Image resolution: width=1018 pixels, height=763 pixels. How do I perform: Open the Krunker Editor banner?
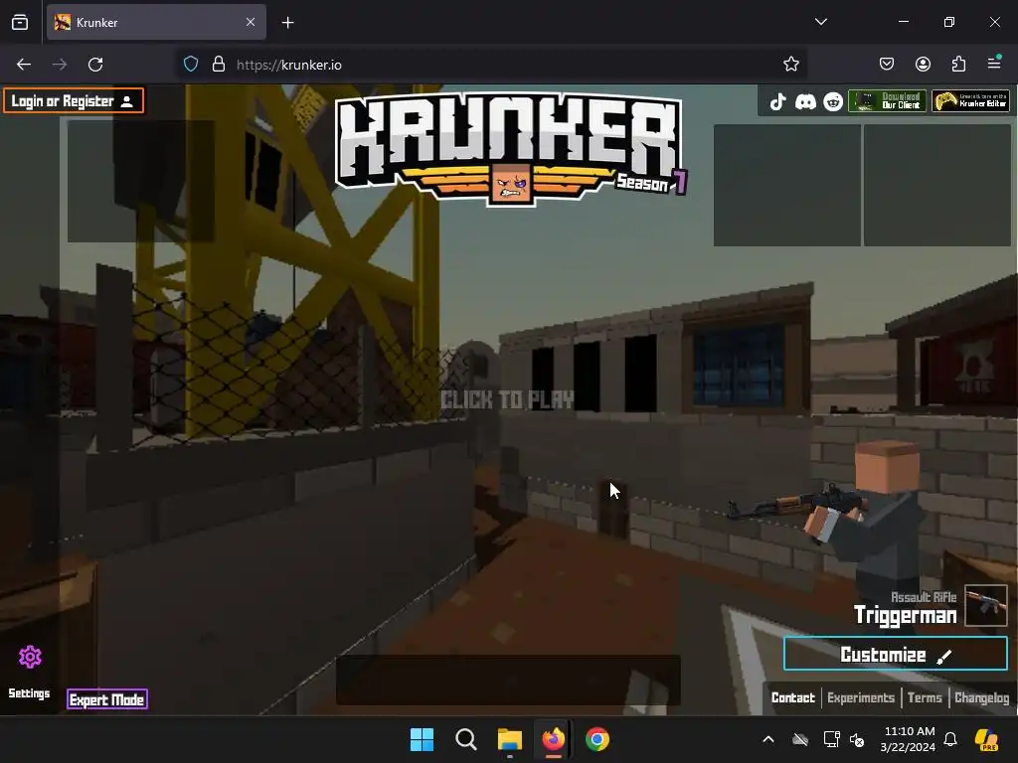[970, 101]
